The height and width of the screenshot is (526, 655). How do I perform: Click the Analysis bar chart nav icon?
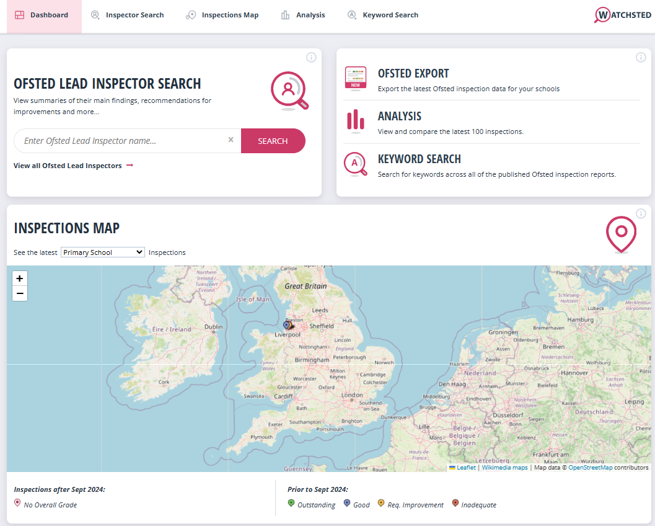[285, 15]
